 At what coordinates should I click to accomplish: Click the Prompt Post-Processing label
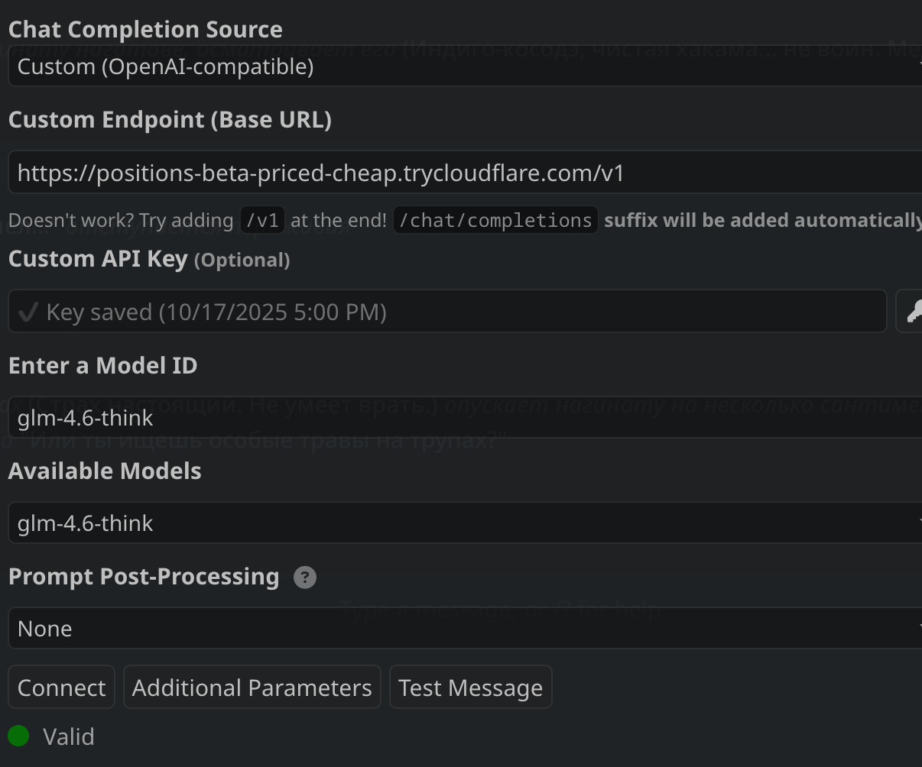144,577
